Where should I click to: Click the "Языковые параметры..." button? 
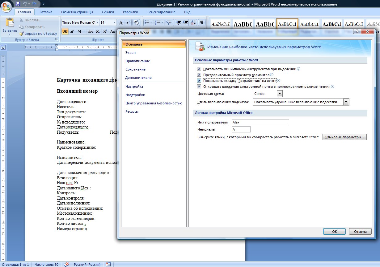point(344,137)
